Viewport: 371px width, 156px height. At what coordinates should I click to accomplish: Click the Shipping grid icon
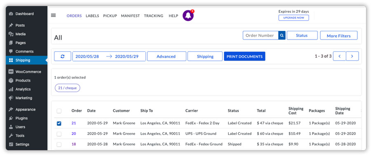point(11,60)
